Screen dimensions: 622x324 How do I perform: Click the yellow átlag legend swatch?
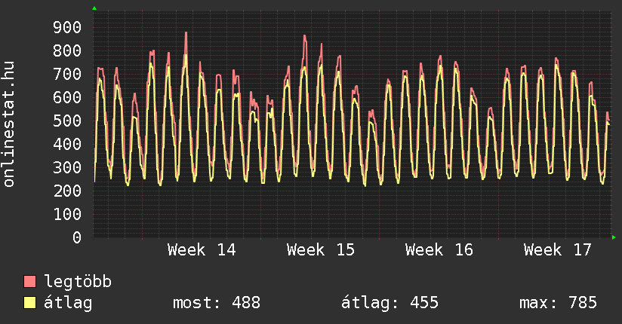(30, 303)
